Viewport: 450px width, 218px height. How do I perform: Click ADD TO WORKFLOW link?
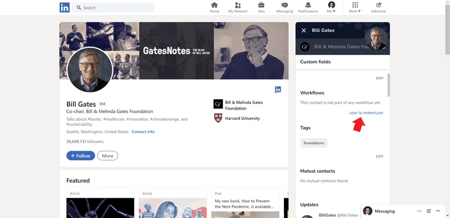click(366, 113)
